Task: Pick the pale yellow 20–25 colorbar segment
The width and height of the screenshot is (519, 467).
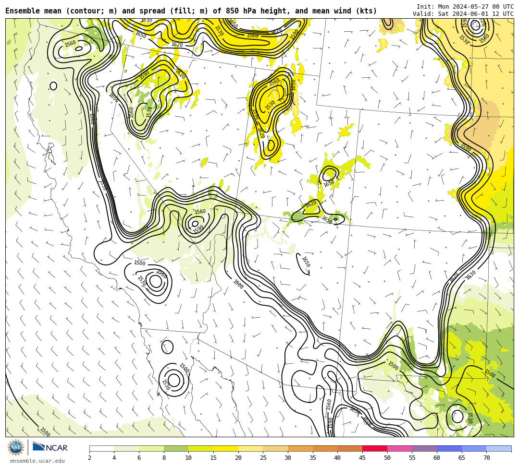Action: click(x=250, y=448)
